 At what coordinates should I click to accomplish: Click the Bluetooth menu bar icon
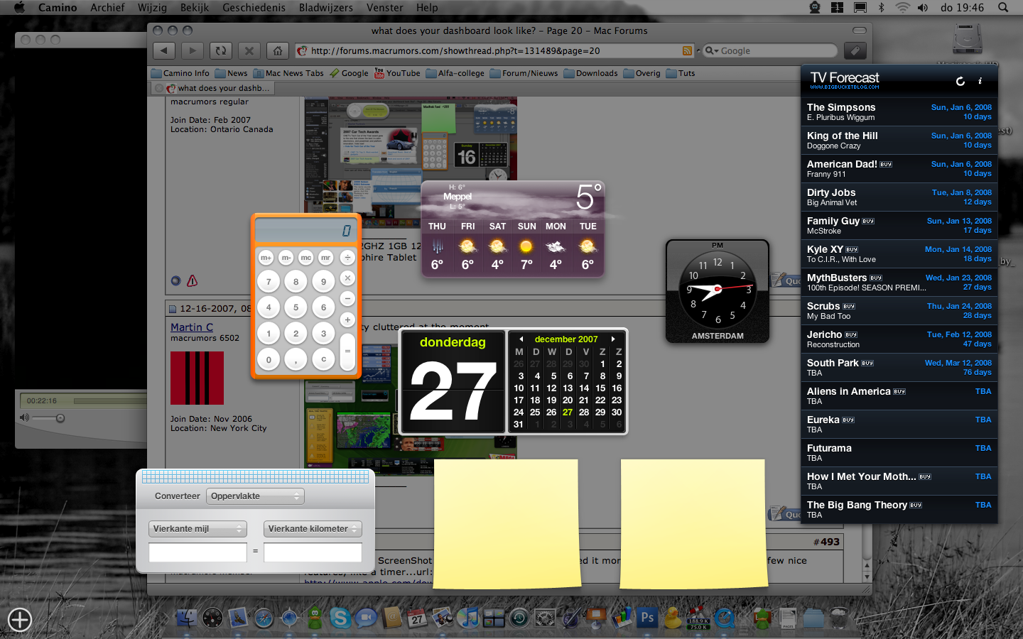coord(882,8)
